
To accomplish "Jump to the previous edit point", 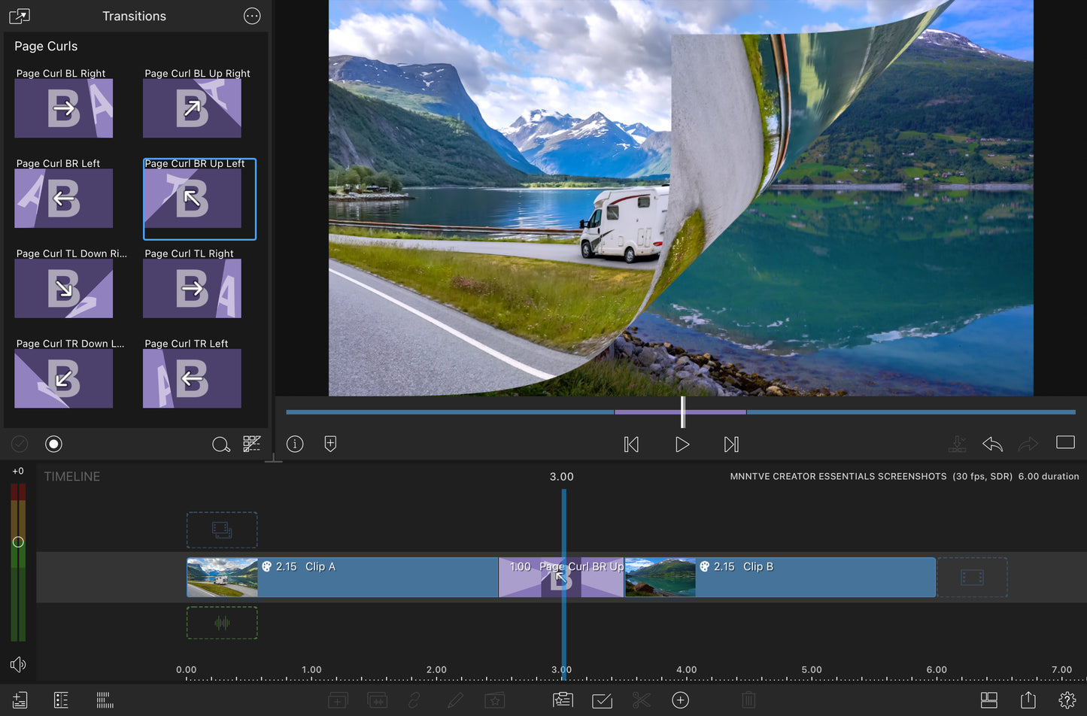I will pos(631,444).
